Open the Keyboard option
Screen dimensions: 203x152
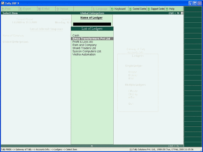[x=120, y=9]
